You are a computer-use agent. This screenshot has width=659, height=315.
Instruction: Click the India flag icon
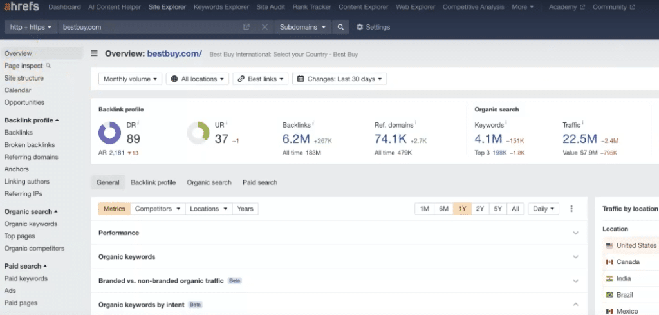[609, 278]
